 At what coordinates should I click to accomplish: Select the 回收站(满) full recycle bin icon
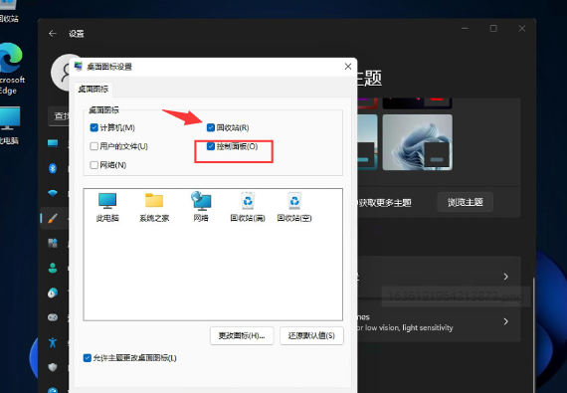[x=248, y=206]
